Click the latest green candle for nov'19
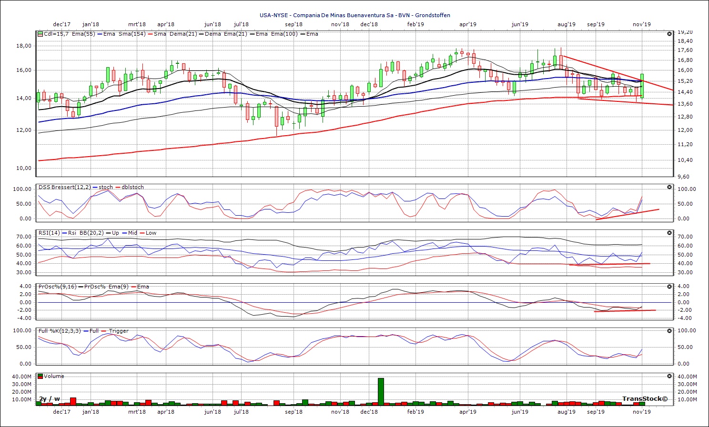 coord(642,86)
